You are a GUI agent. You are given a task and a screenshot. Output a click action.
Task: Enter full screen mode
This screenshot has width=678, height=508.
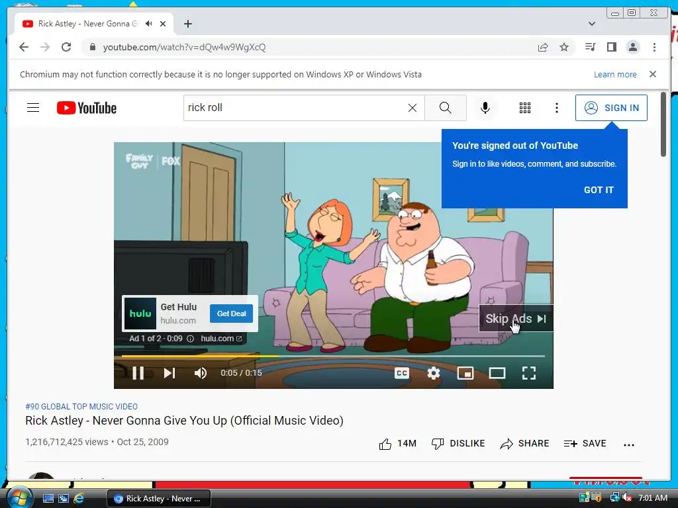tap(529, 373)
